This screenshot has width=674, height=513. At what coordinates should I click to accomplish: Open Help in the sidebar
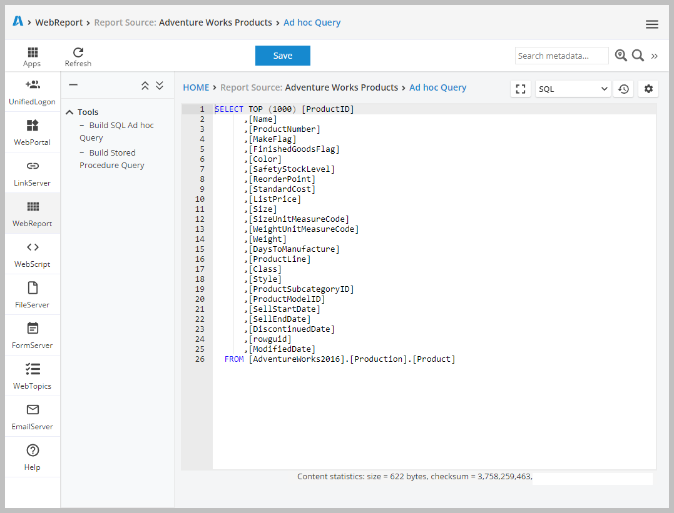click(33, 457)
